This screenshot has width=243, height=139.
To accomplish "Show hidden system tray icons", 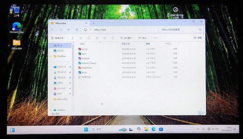I will click(198, 129).
